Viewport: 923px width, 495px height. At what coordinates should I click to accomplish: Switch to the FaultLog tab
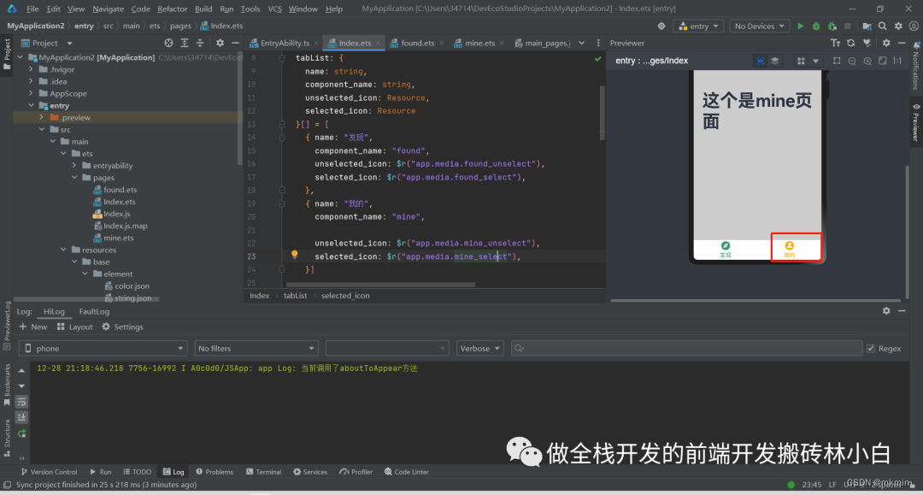[x=94, y=311]
